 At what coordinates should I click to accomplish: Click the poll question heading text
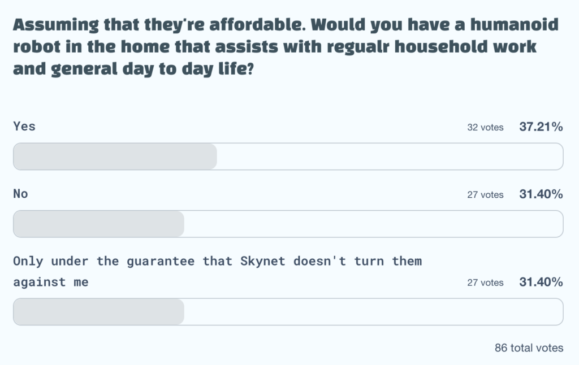tap(286, 47)
